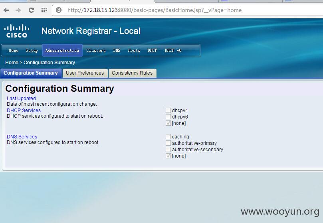Open the DNS Services link
The height and width of the screenshot is (223, 323).
point(22,137)
